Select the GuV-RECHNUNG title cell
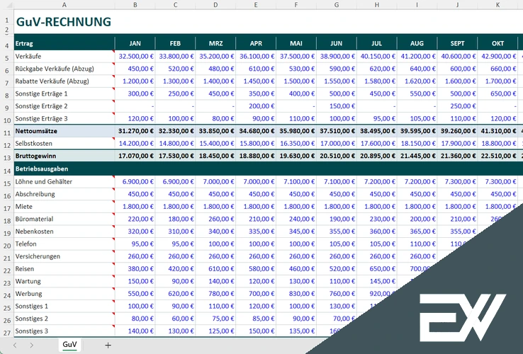The image size is (523, 354). [64, 22]
